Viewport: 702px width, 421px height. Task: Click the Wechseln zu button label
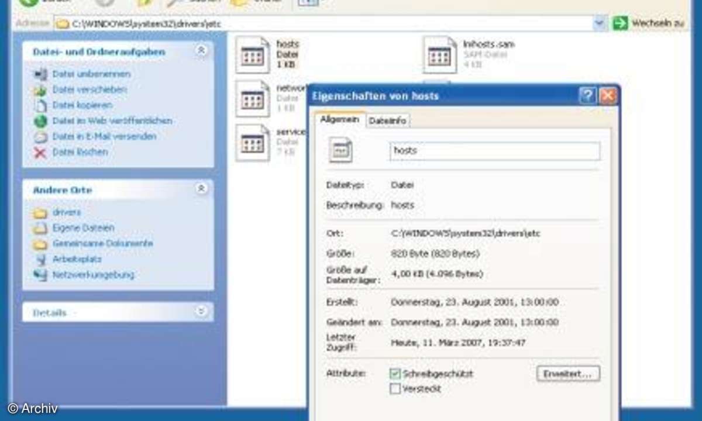[x=657, y=23]
